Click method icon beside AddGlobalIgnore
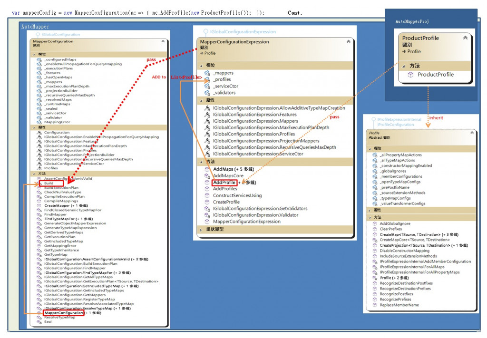The image size is (487, 338). click(x=375, y=224)
